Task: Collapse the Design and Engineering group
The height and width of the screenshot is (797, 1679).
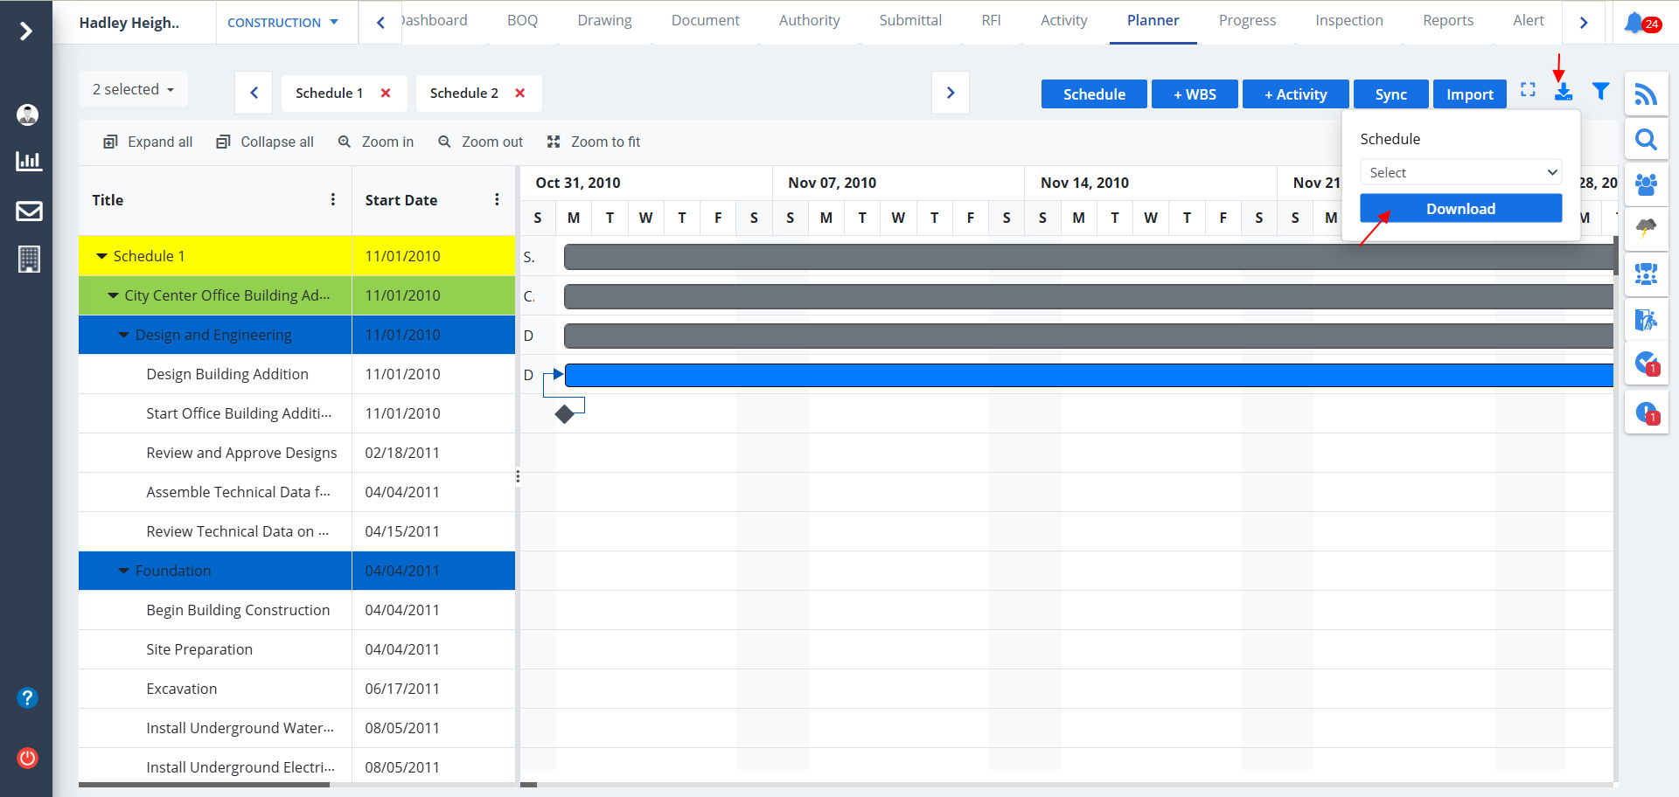Action: pos(124,335)
